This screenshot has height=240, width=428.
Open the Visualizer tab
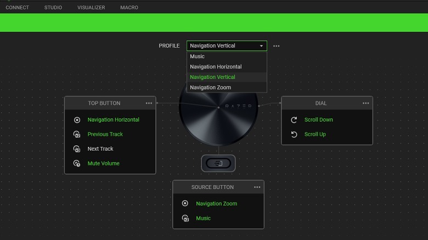click(x=91, y=8)
